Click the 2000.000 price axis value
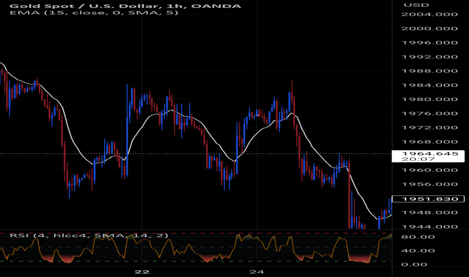Screen dimensions: 469x277 (429, 29)
